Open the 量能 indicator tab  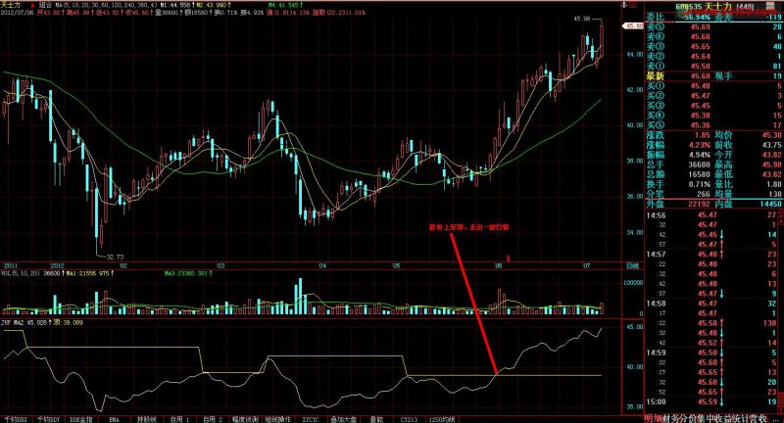point(376,419)
